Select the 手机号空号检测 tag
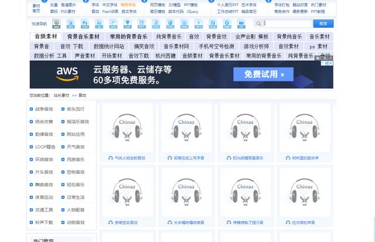The image size is (375, 242). pos(216,46)
